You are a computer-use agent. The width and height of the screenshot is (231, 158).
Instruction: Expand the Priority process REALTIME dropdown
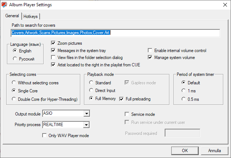86,125
